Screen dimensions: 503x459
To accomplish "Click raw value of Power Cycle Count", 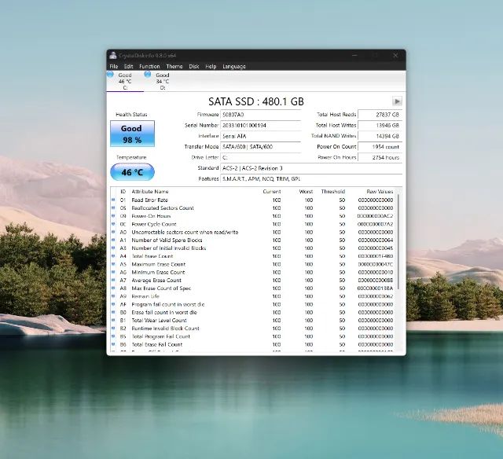I will tap(375, 224).
